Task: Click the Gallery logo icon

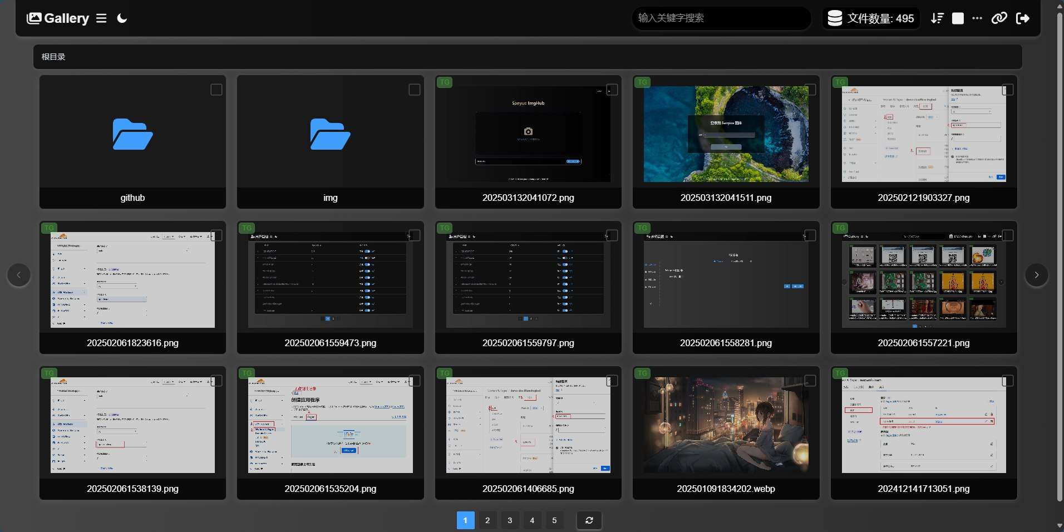Action: 34,18
